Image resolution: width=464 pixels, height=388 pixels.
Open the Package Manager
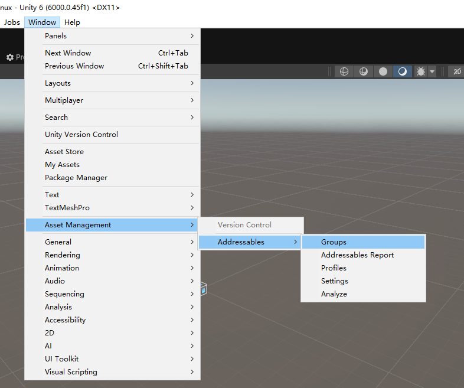112,178
